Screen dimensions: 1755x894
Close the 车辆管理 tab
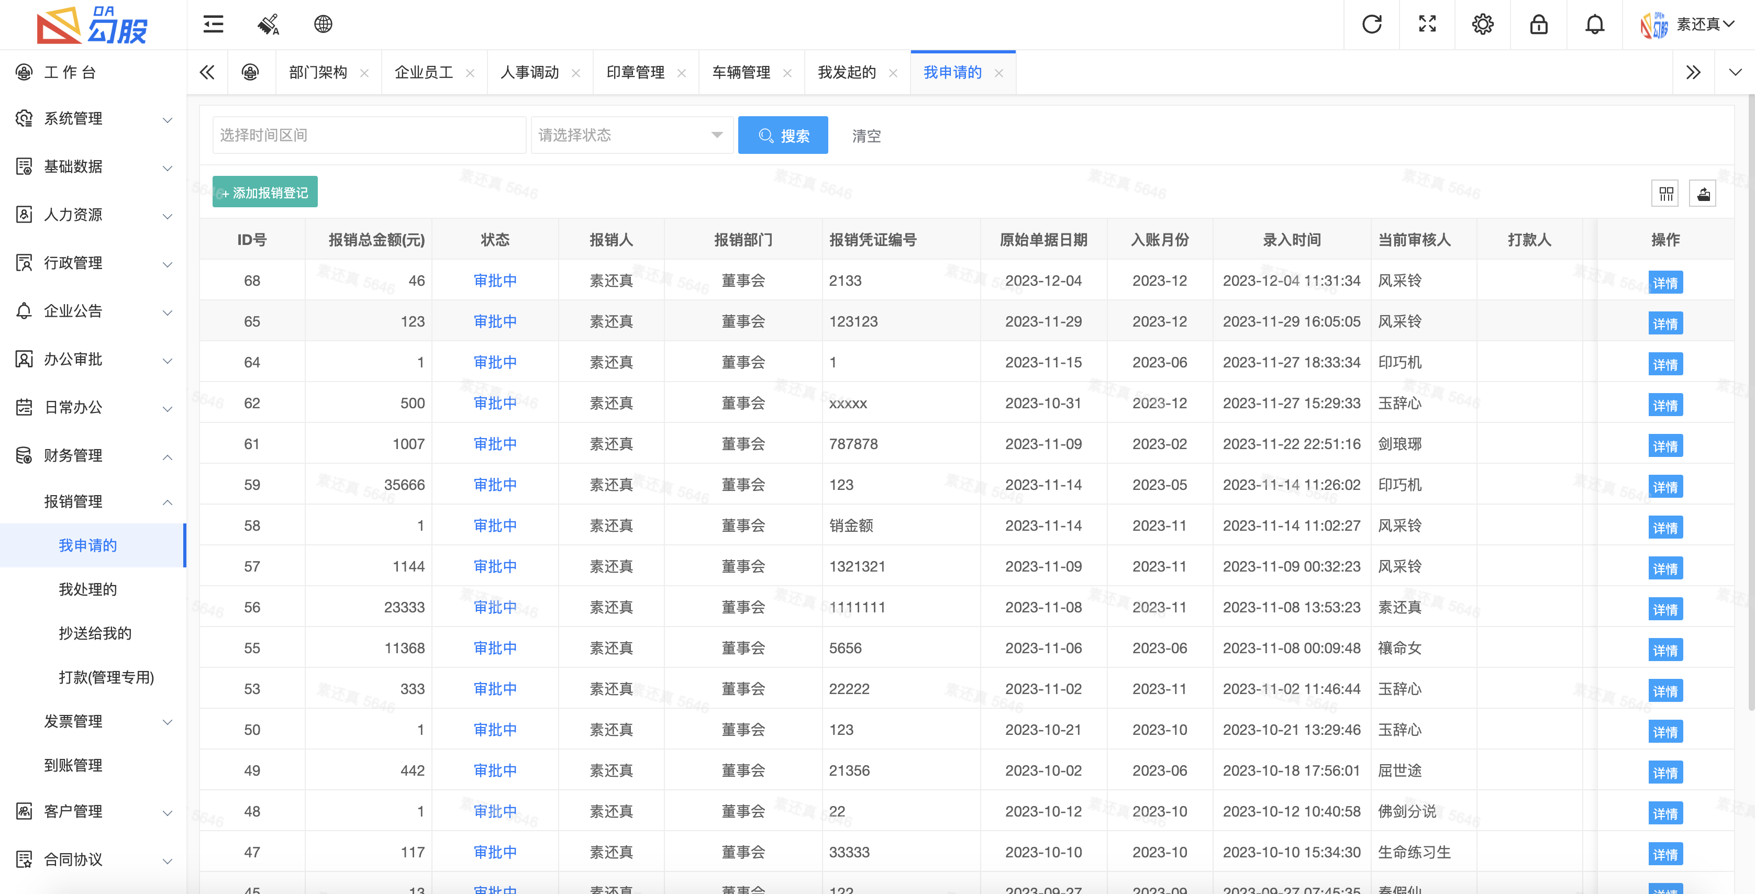787,73
